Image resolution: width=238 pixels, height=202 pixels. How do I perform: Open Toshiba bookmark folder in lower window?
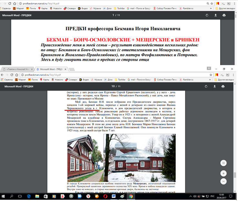click(x=120, y=80)
